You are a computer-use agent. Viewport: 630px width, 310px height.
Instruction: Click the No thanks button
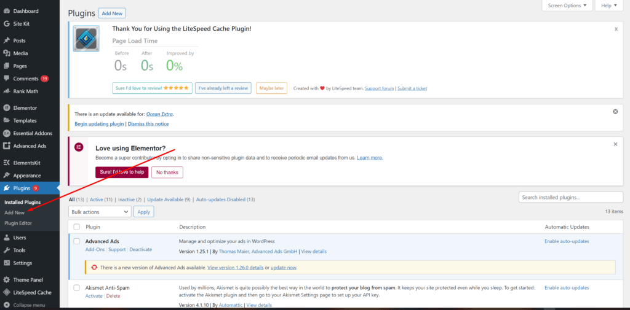click(x=167, y=172)
